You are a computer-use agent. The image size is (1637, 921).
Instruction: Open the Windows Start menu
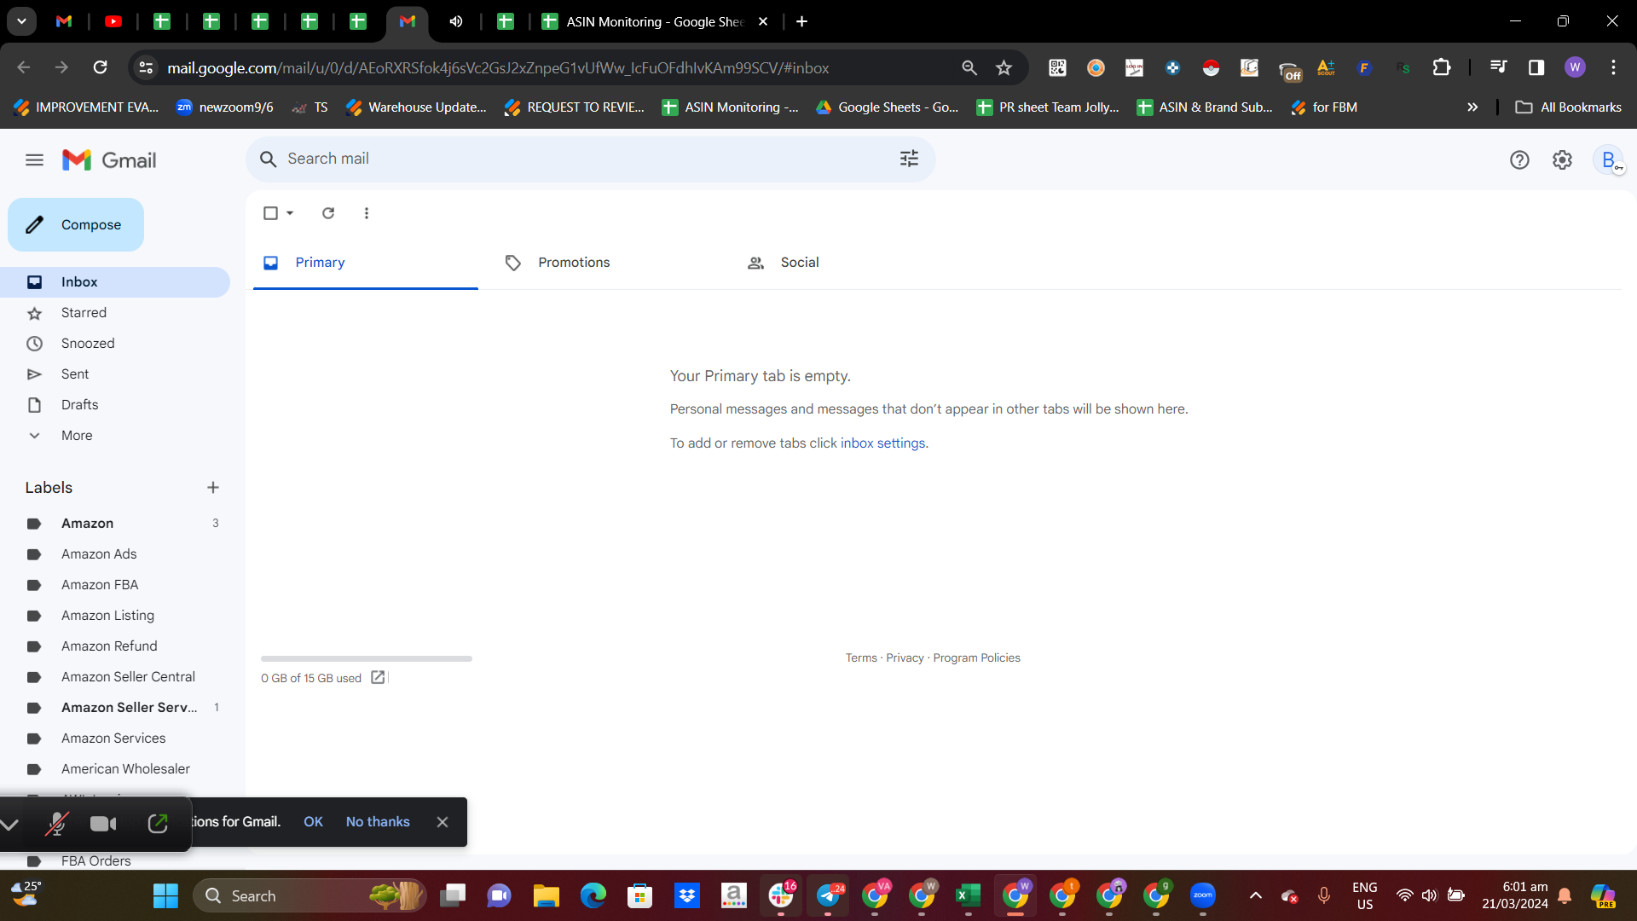165,896
